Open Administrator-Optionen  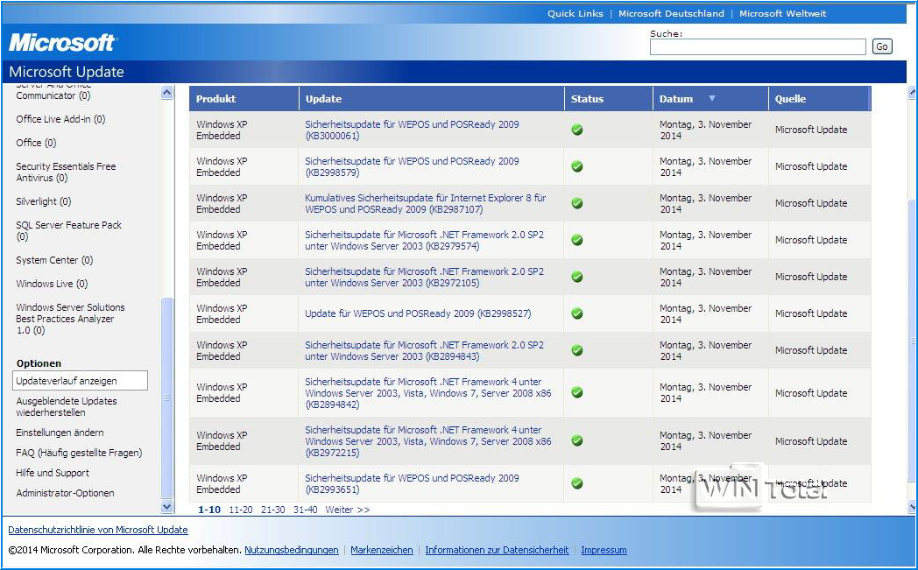click(x=65, y=493)
